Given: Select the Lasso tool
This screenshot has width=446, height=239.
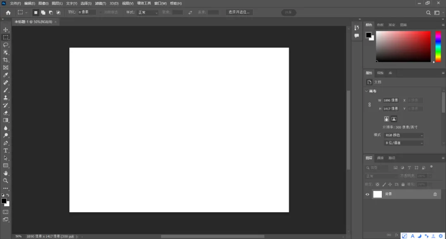Looking at the screenshot, I should 5,45.
